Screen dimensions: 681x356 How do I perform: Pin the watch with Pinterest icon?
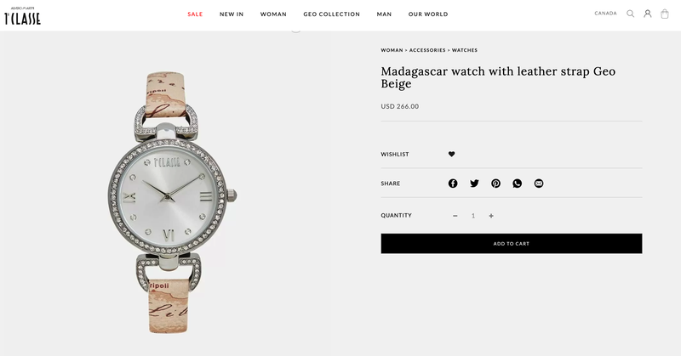(x=495, y=184)
